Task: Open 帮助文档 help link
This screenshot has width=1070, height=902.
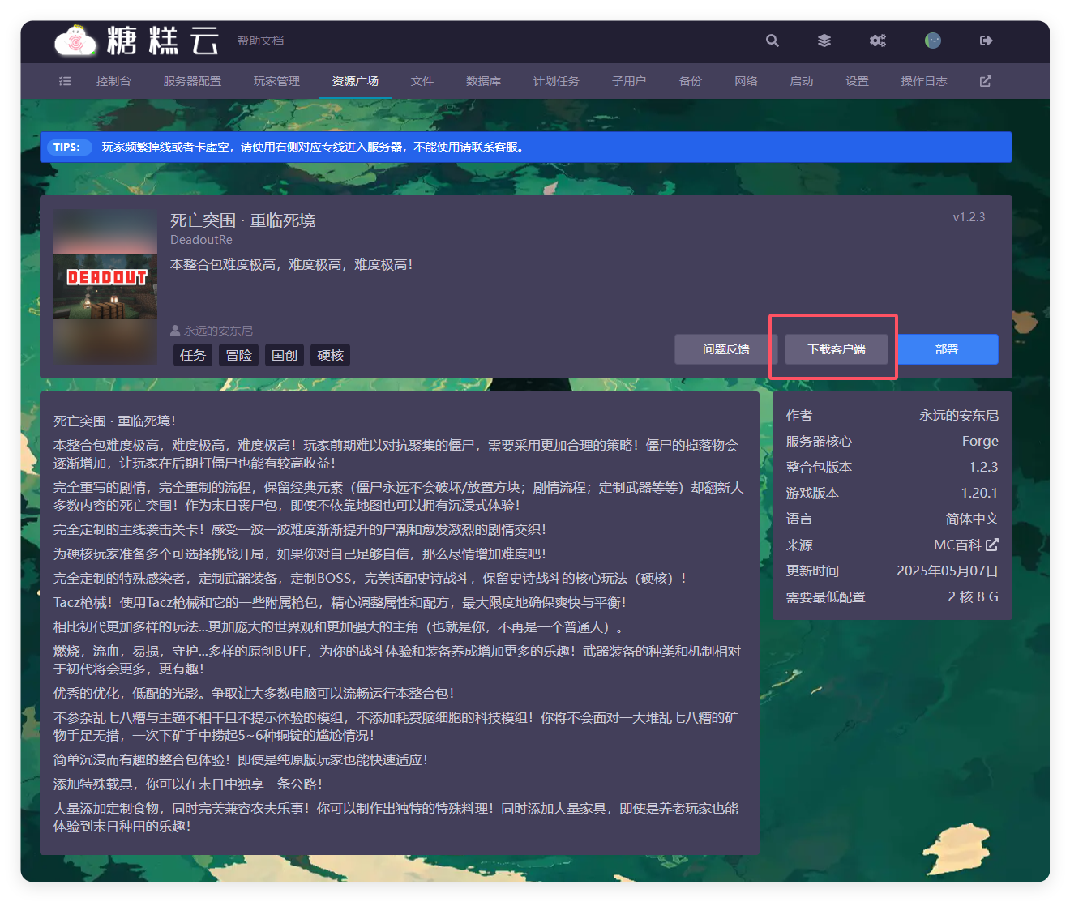Action: pyautogui.click(x=260, y=41)
